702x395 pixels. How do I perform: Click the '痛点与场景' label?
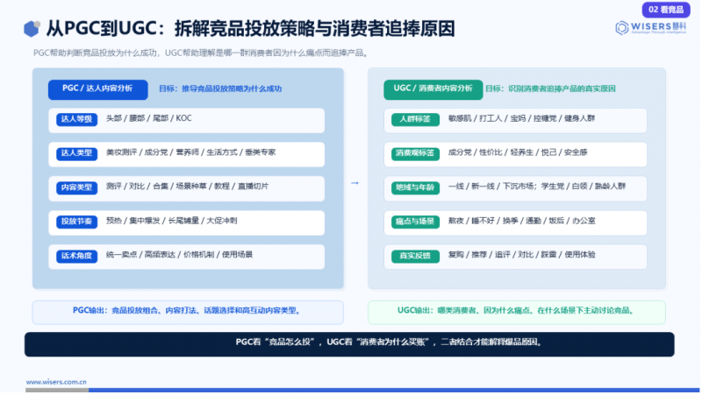(x=415, y=222)
